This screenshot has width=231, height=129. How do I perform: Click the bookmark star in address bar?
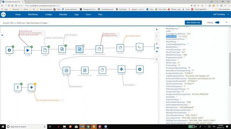coord(195,6)
